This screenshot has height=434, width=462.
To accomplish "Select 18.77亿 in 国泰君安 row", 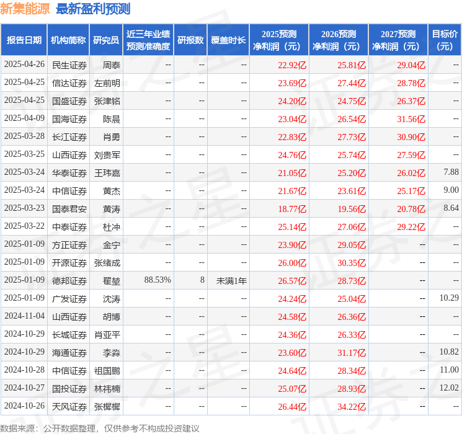I will 292,209.
